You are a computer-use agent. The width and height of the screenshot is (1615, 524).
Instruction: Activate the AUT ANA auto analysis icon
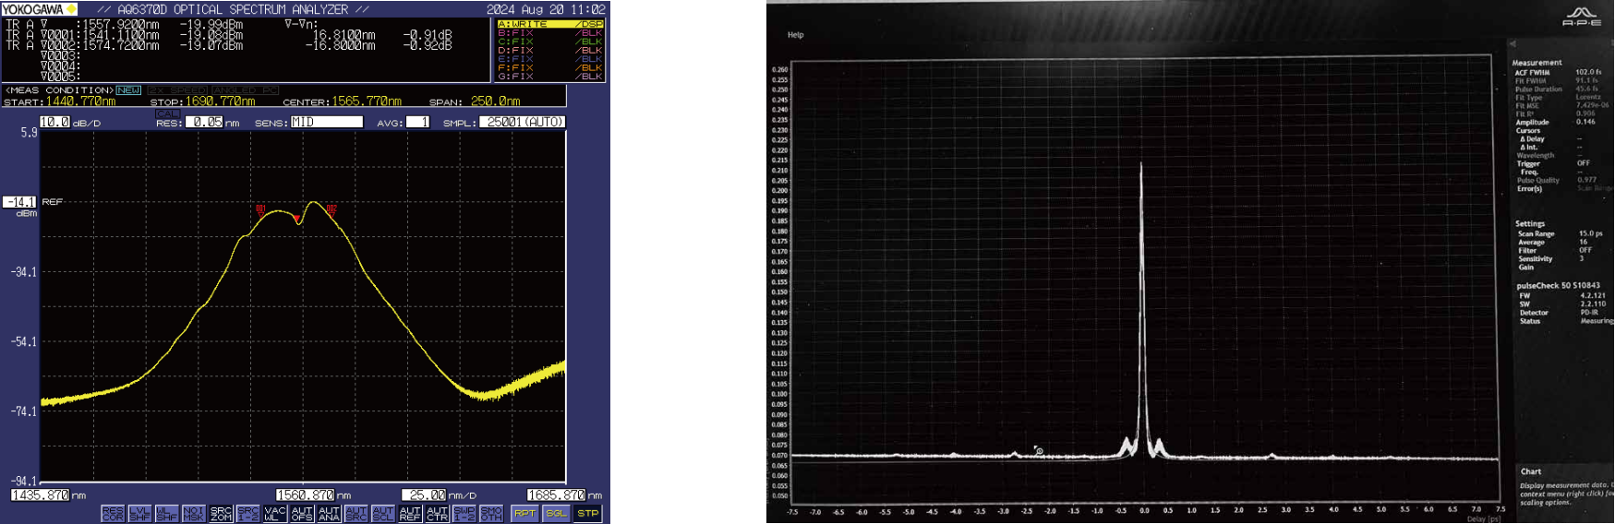pos(329,513)
